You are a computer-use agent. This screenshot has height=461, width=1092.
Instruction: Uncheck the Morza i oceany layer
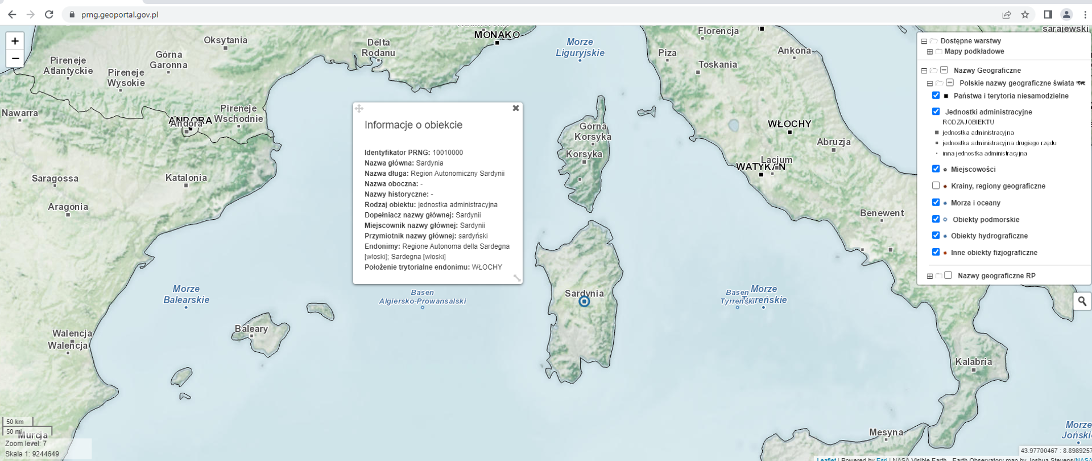click(936, 202)
